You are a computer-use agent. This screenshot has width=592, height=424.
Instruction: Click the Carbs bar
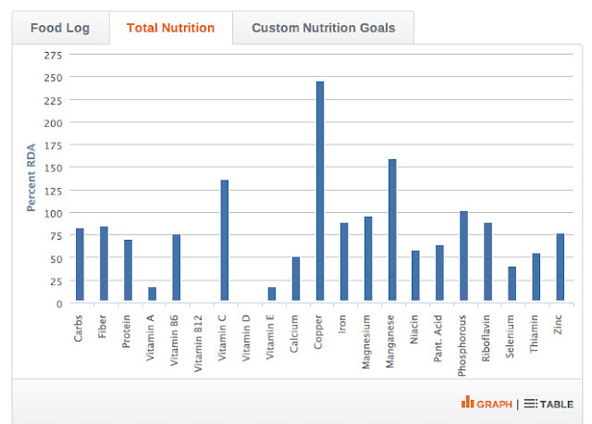point(80,264)
